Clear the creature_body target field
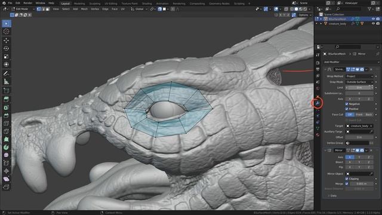 pos(371,126)
